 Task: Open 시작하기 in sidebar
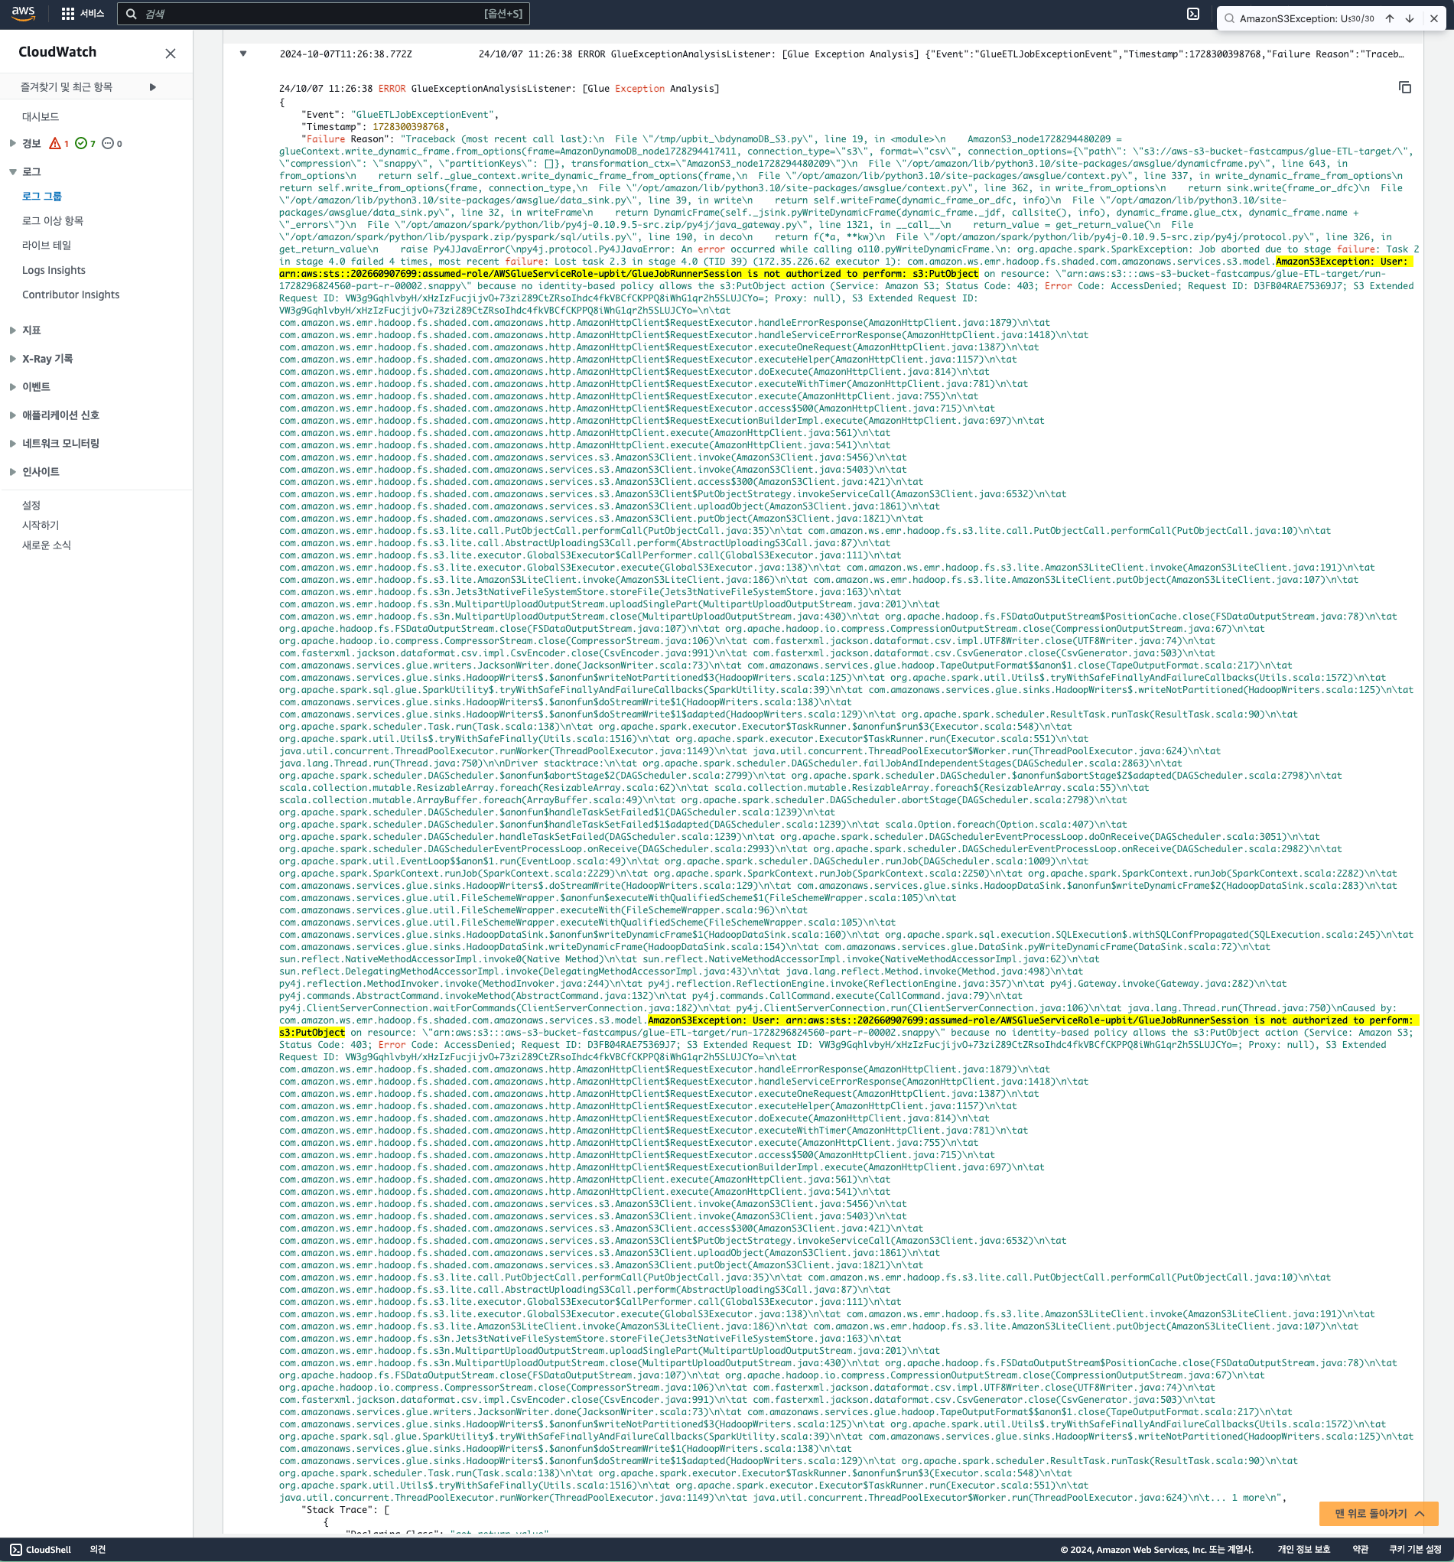[x=40, y=525]
